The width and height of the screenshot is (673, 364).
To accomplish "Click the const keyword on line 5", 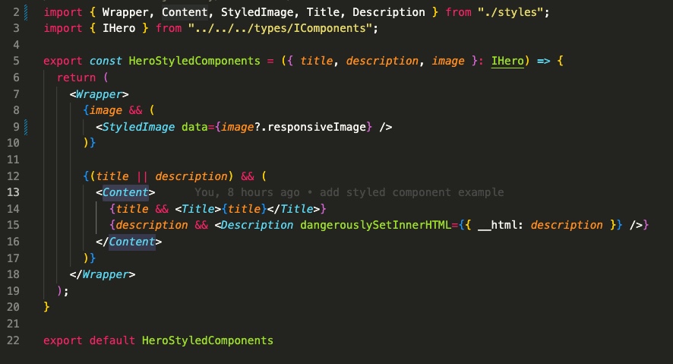I will click(x=106, y=61).
